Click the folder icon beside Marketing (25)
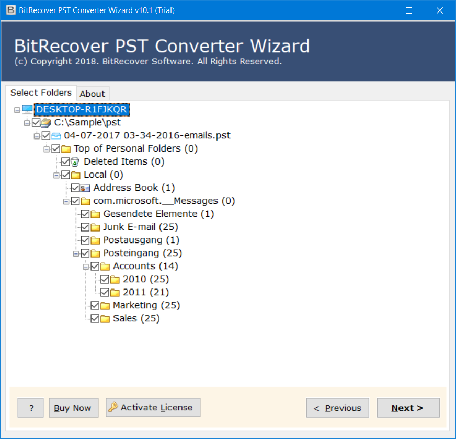 coord(105,306)
